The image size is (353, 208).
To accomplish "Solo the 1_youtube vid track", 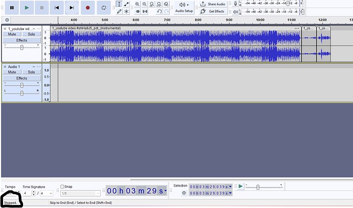I will coord(31,34).
